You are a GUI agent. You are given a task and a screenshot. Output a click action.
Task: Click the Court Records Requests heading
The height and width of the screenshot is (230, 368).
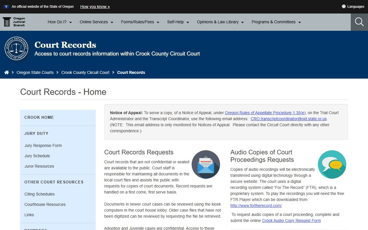pyautogui.click(x=139, y=152)
